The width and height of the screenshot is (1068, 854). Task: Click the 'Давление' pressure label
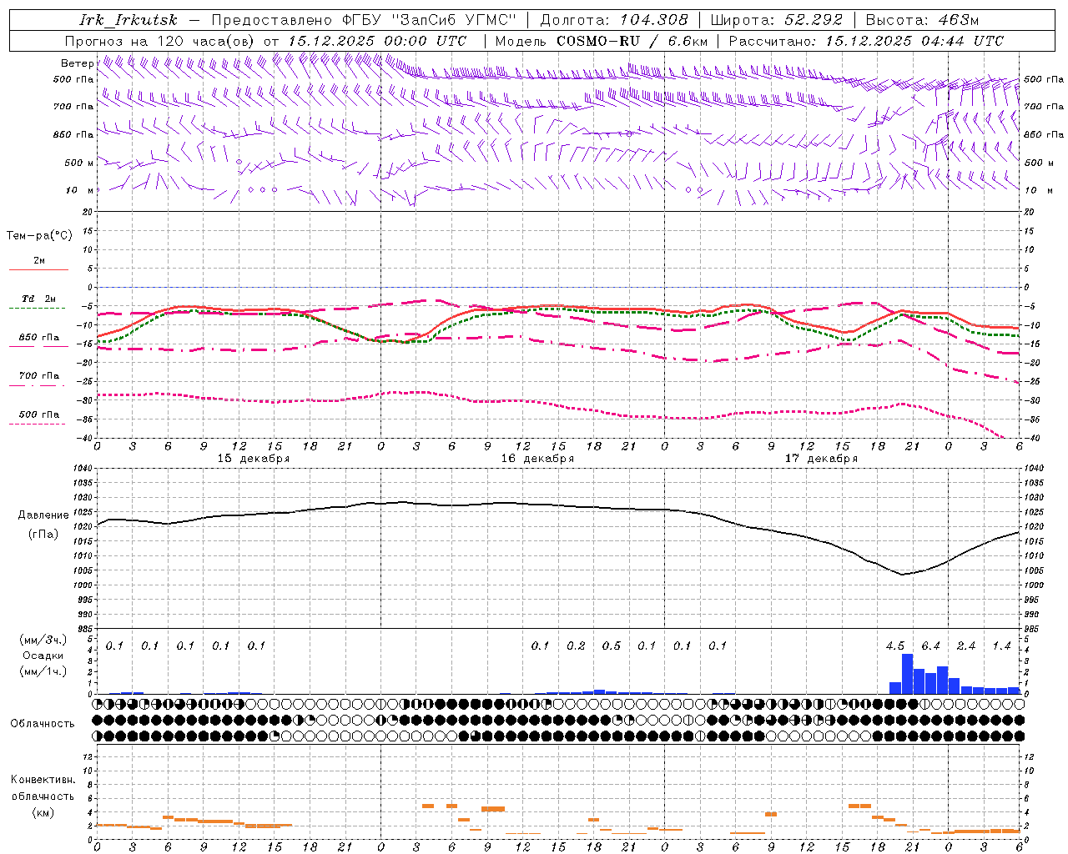pyautogui.click(x=43, y=515)
